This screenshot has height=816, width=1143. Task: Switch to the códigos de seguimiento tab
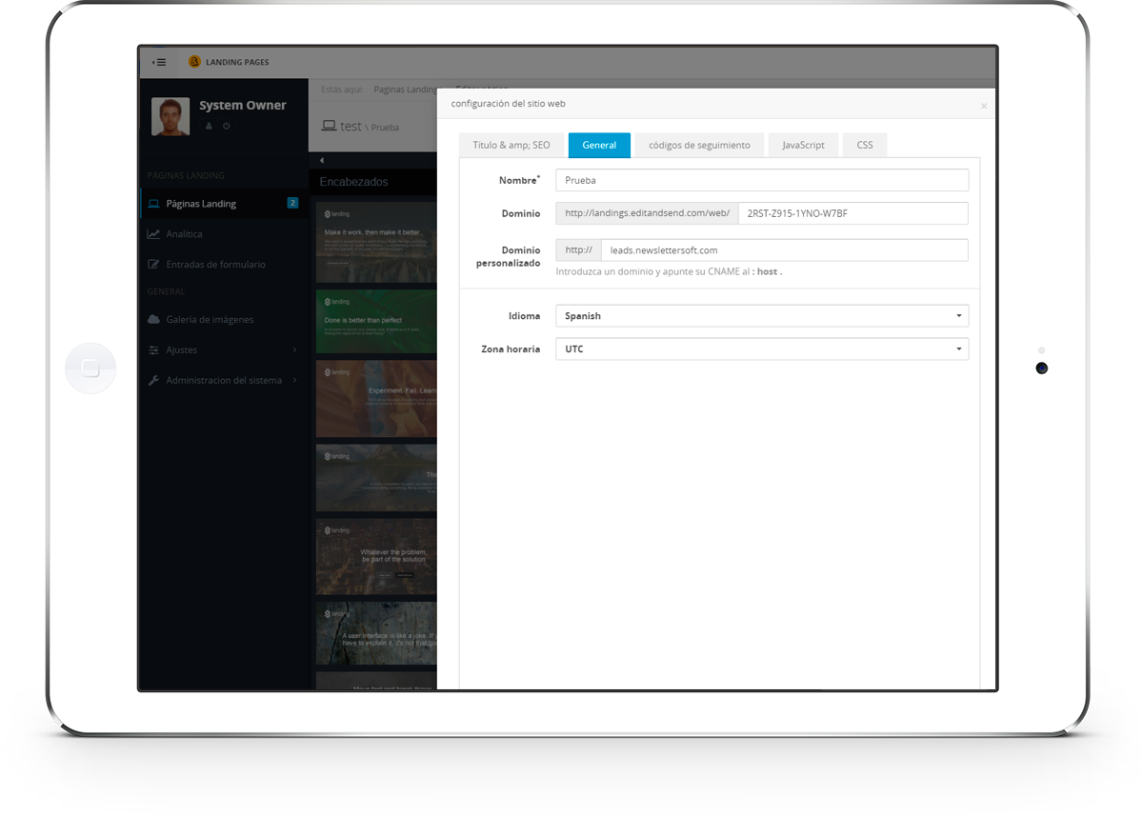699,146
